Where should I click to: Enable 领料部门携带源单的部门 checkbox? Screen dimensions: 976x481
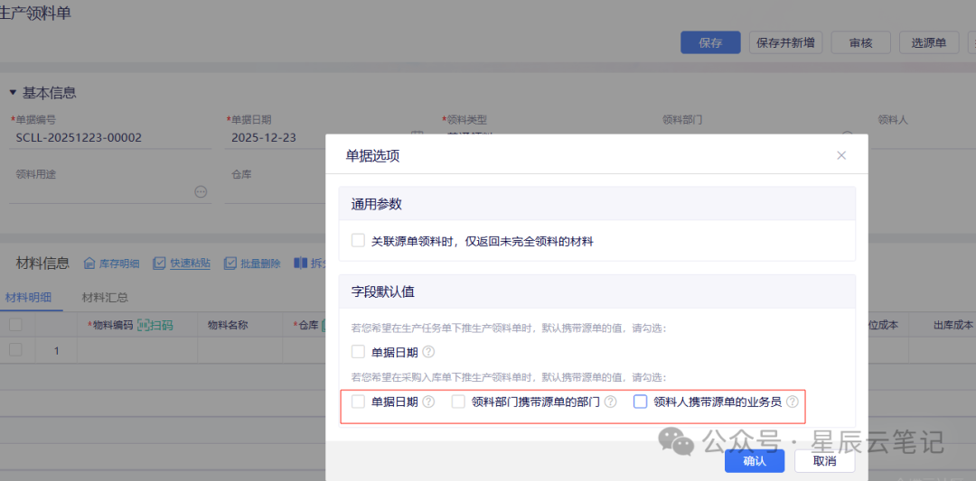459,402
